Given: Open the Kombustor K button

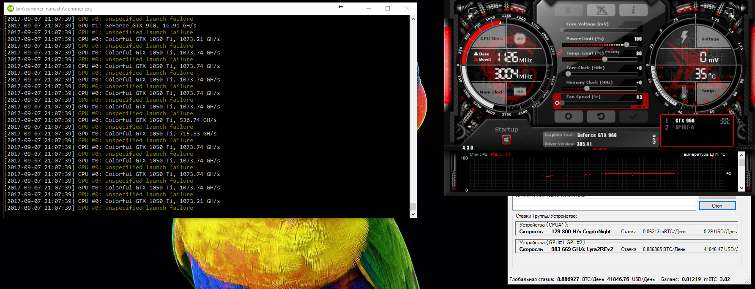Looking at the screenshot, I should pyautogui.click(x=569, y=11).
